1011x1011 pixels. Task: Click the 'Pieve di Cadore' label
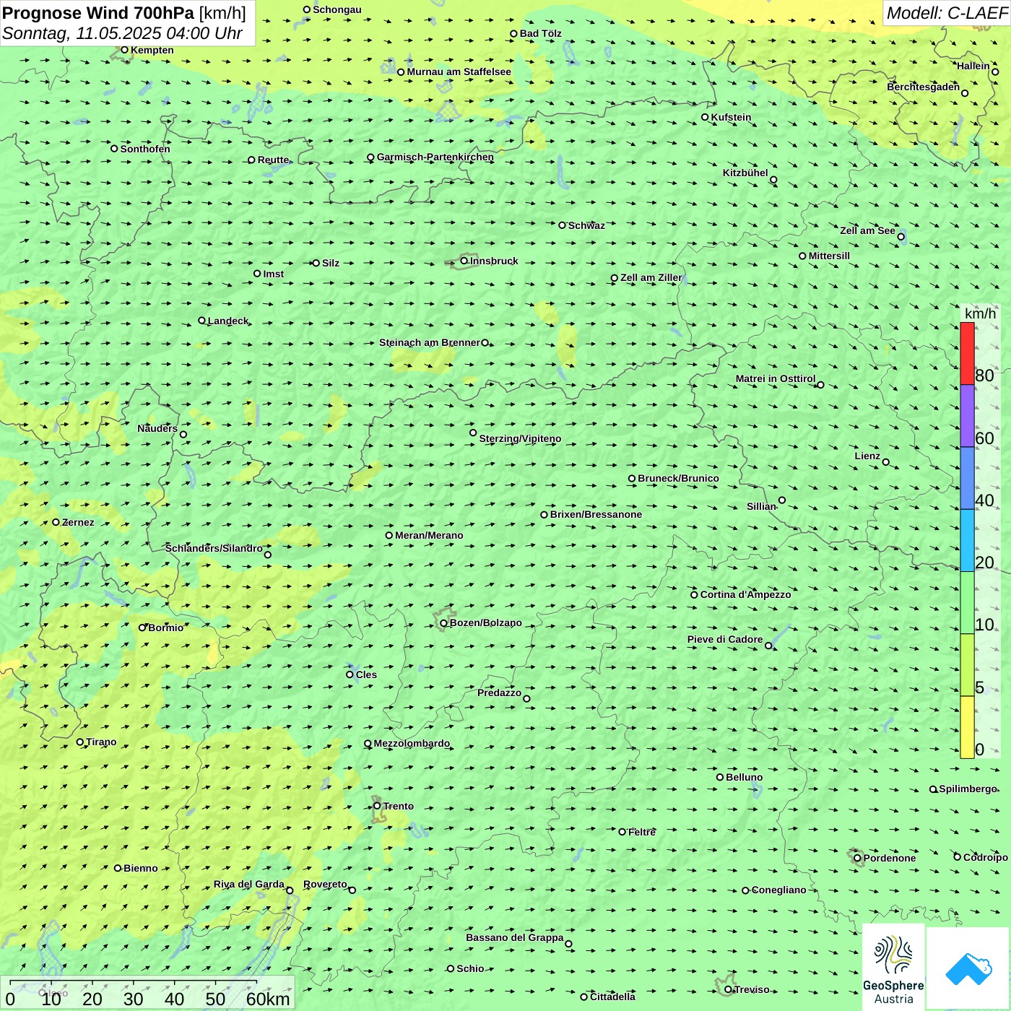[x=725, y=639]
